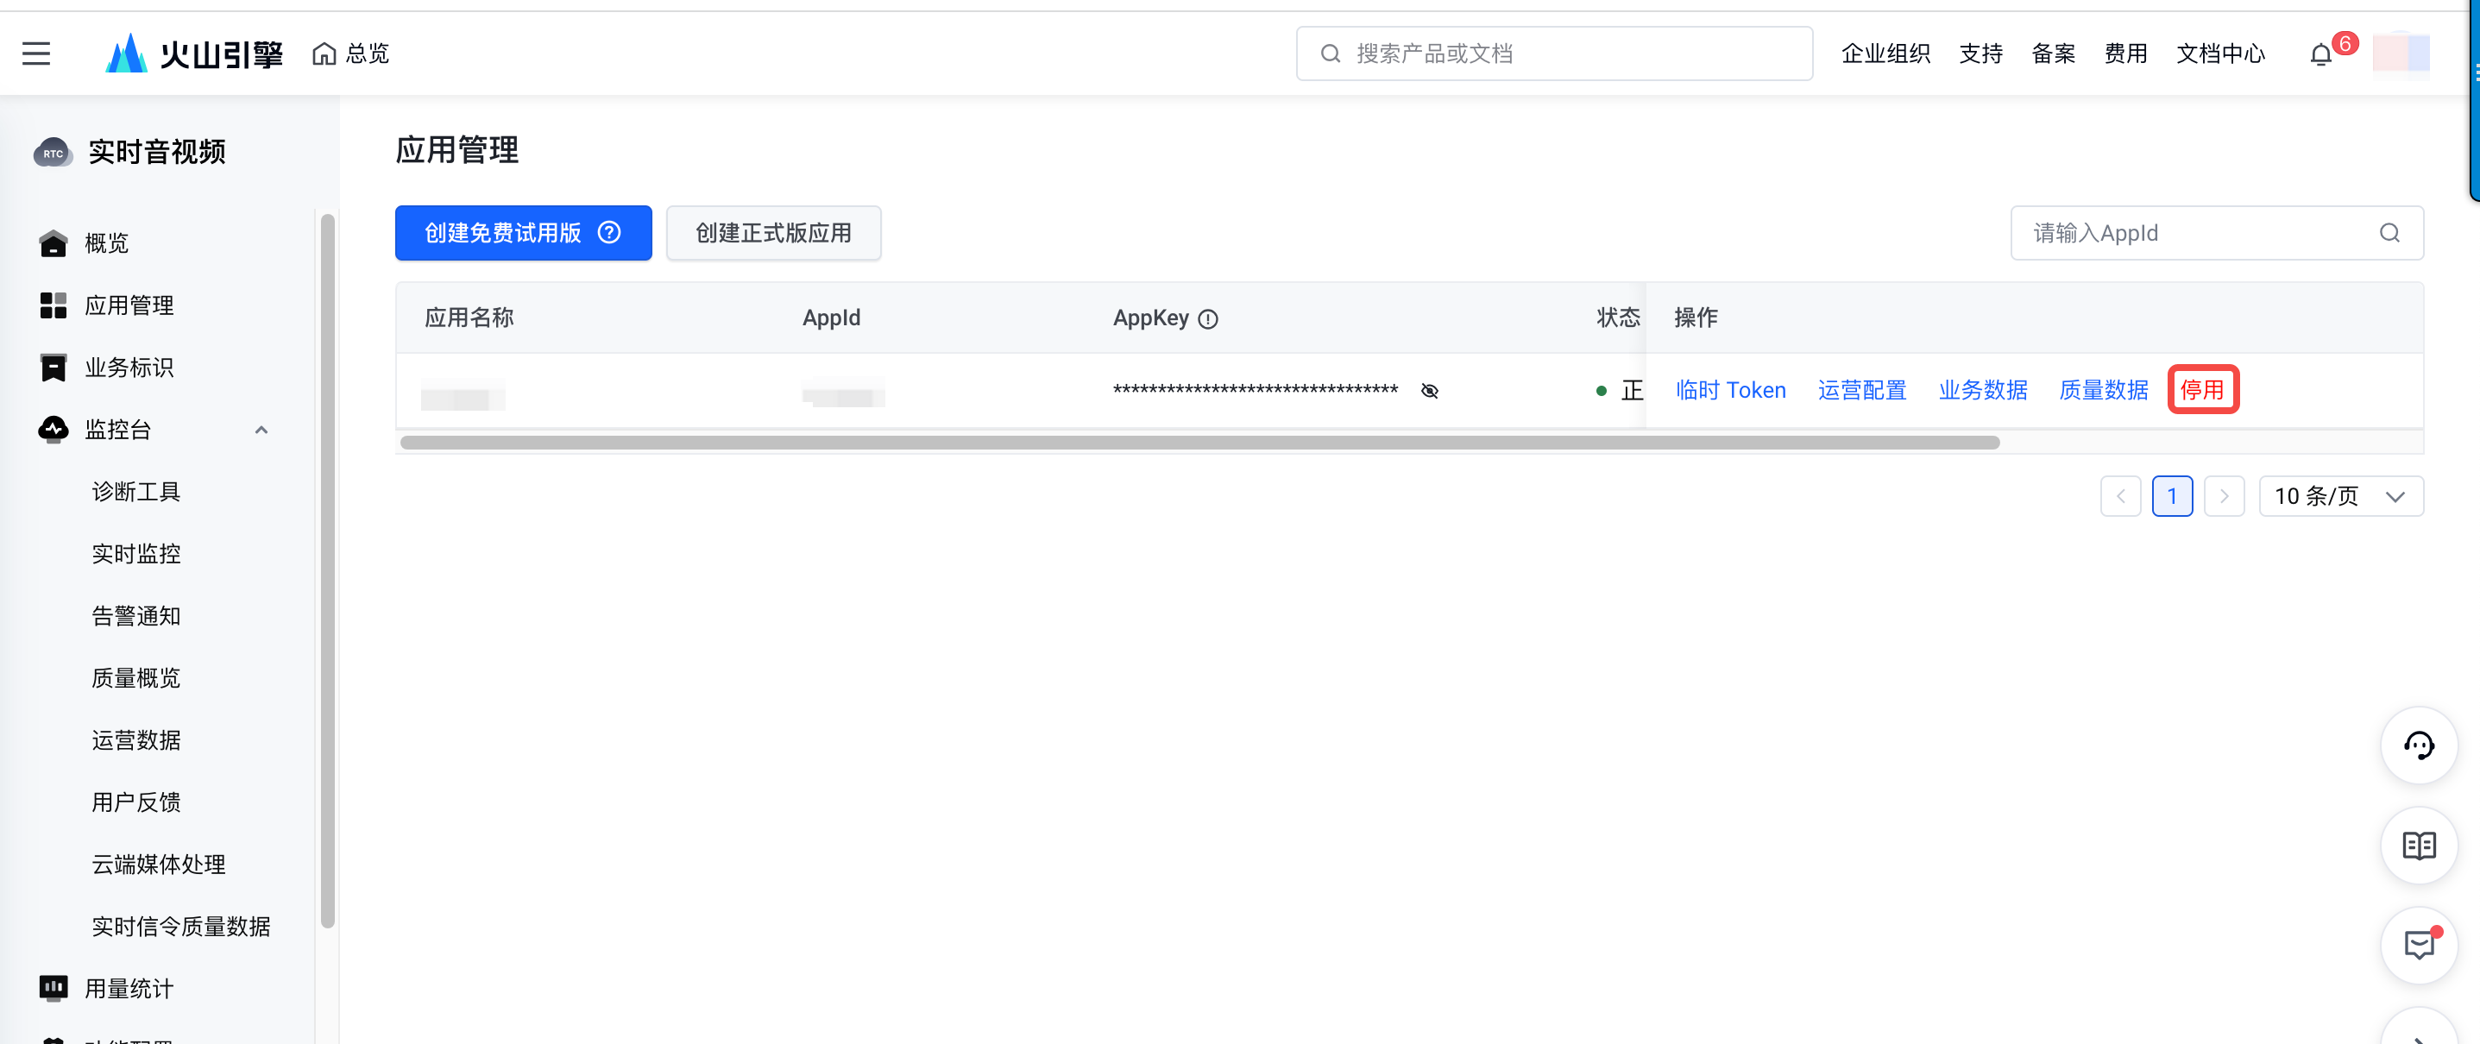Click 停用 to disable the app
Screen dimensions: 2480x1044
click(2203, 391)
